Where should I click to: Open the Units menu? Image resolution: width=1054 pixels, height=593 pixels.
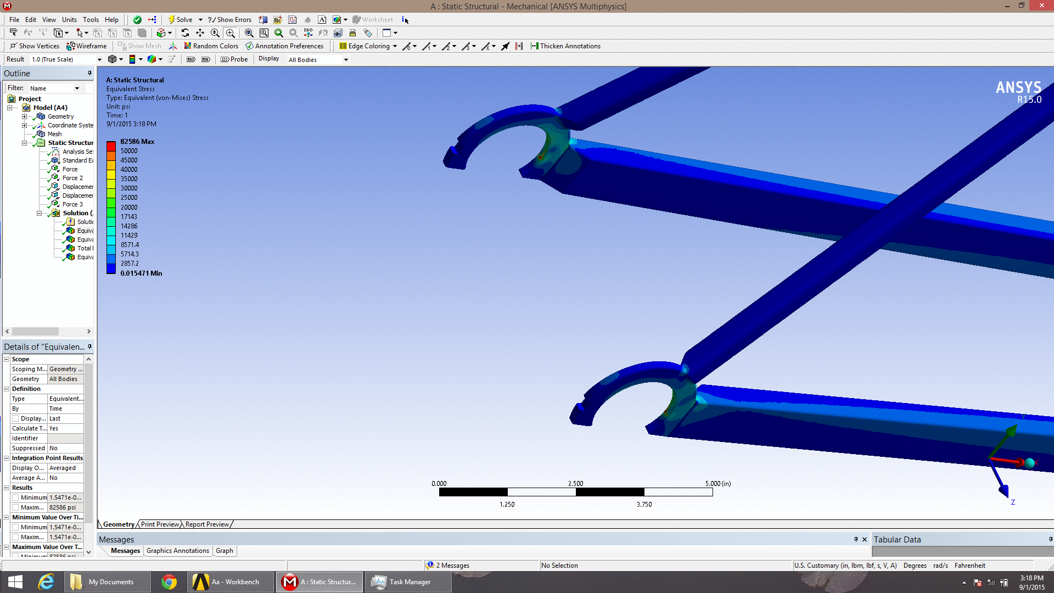(x=69, y=20)
